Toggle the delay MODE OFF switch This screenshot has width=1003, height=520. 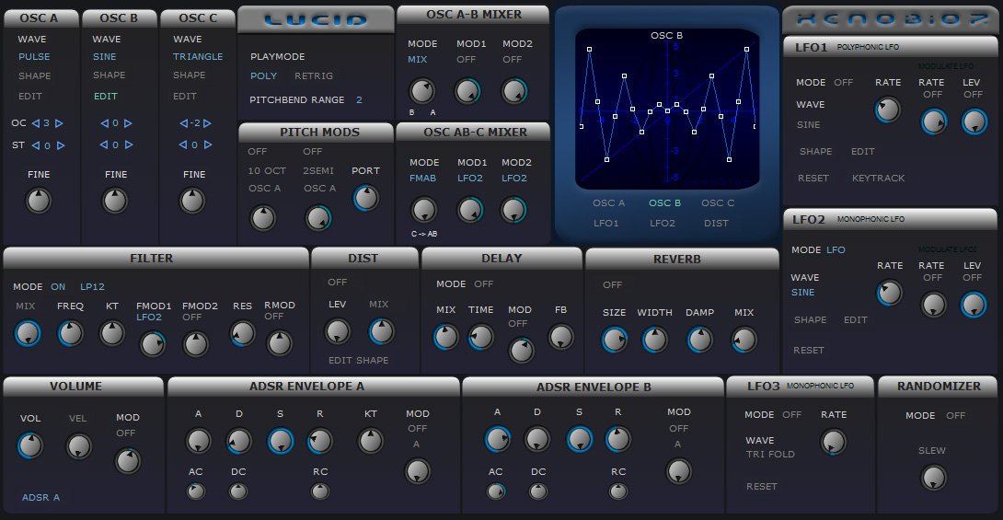coord(484,283)
